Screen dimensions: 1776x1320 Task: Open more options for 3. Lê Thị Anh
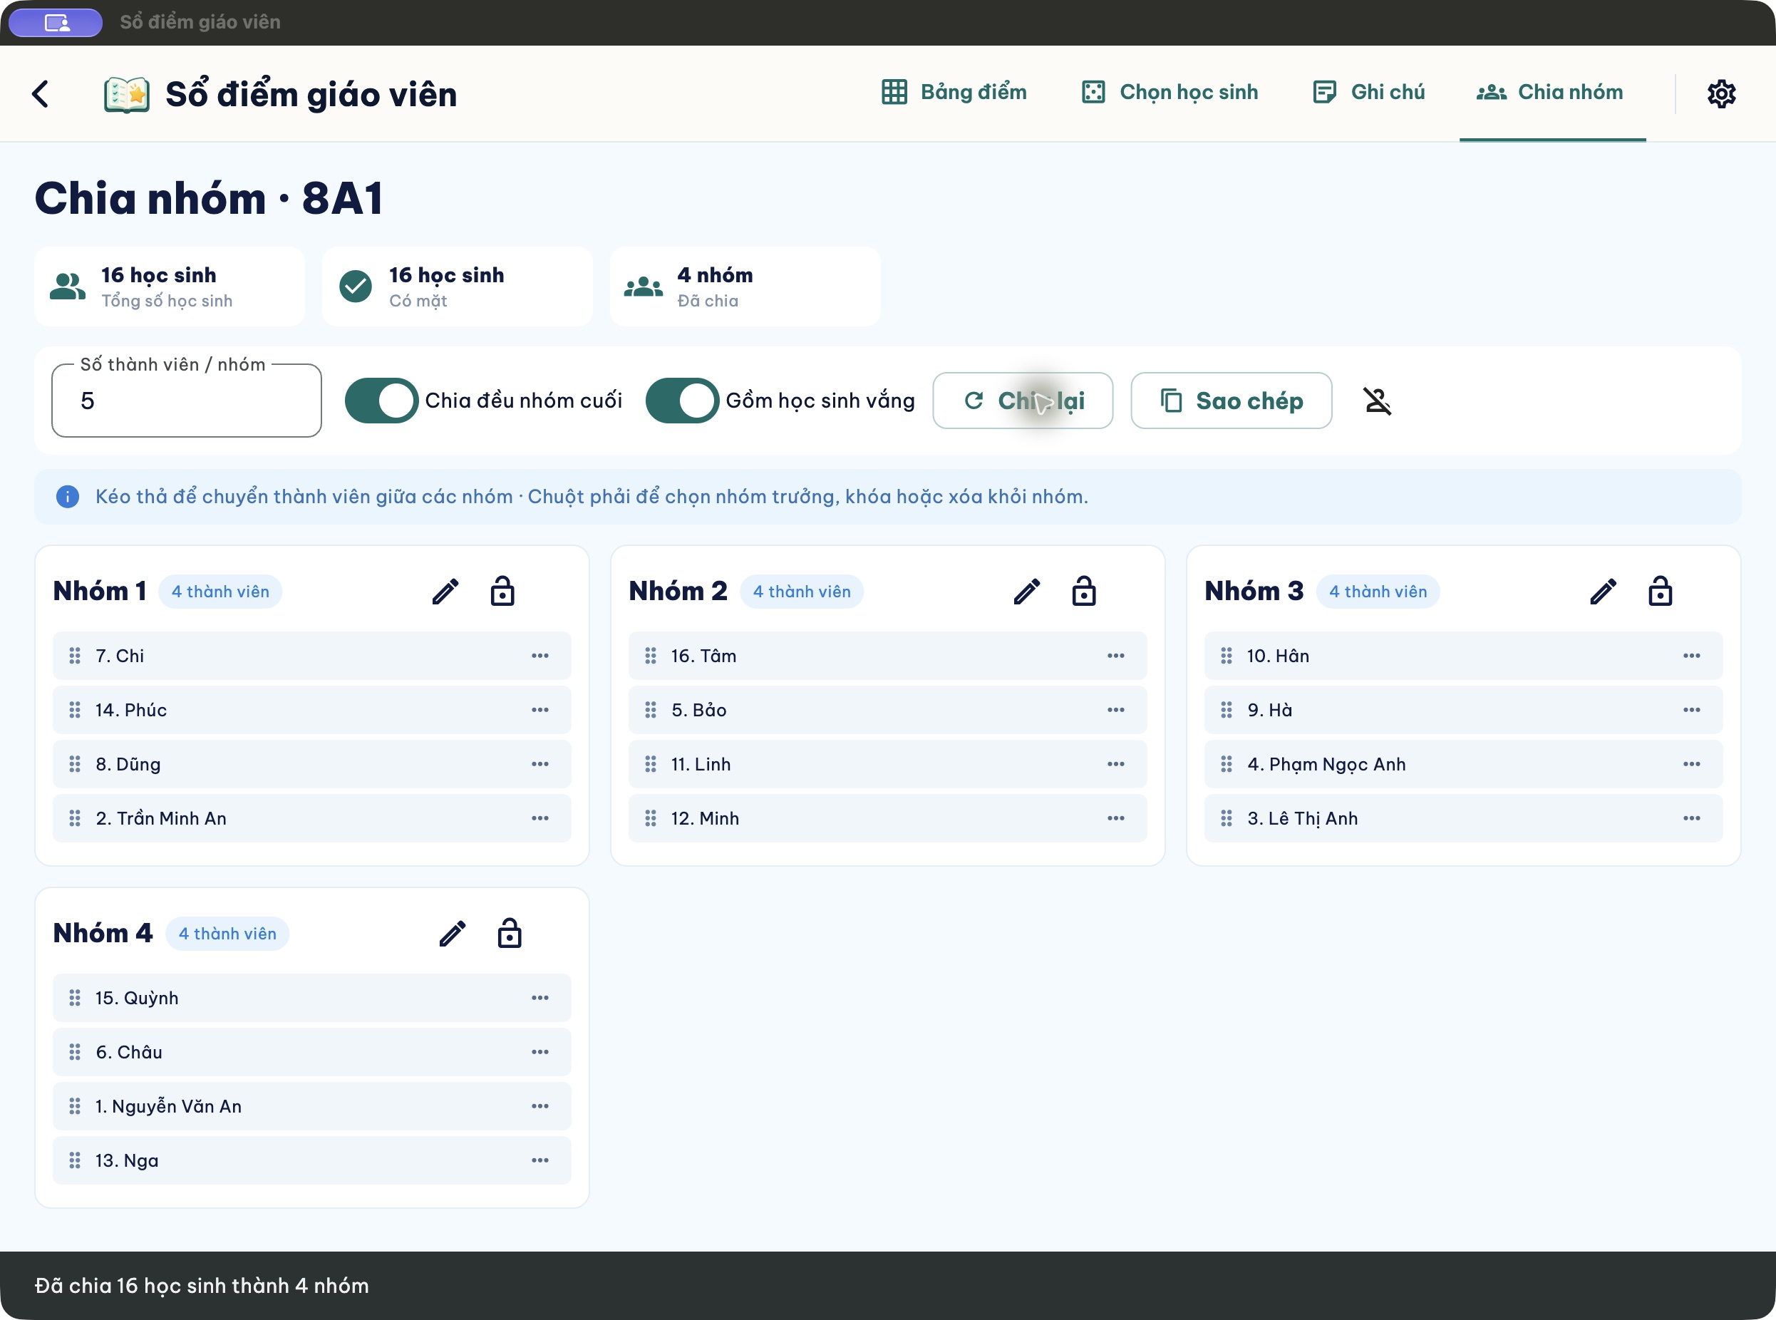(1691, 818)
